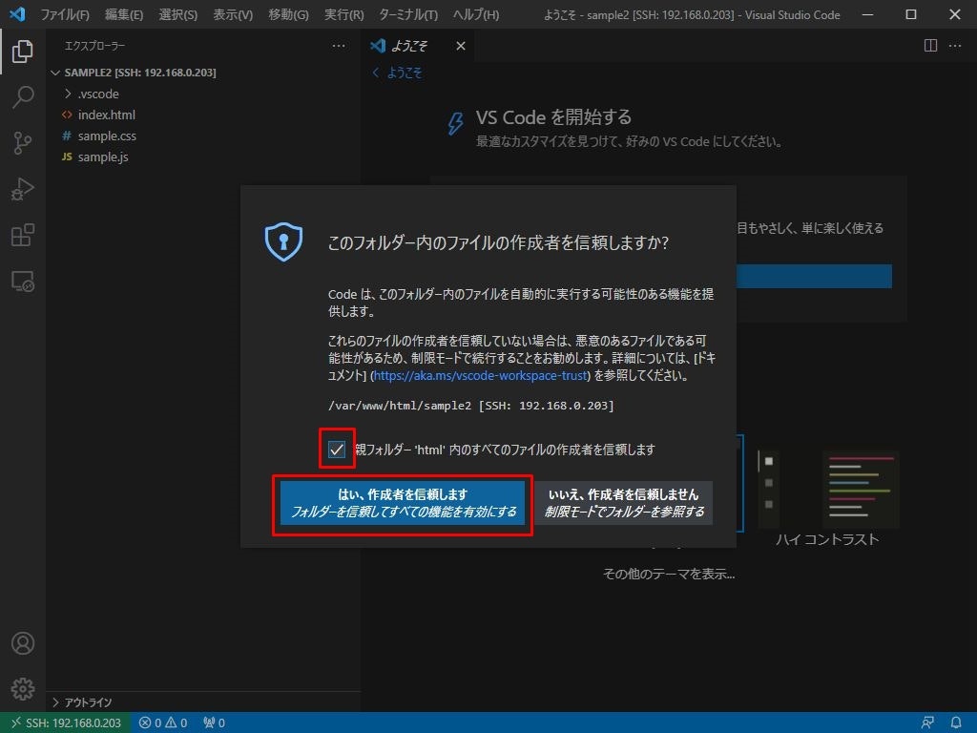Open the aka.ms/vscode-workspace-trust link

(x=481, y=375)
